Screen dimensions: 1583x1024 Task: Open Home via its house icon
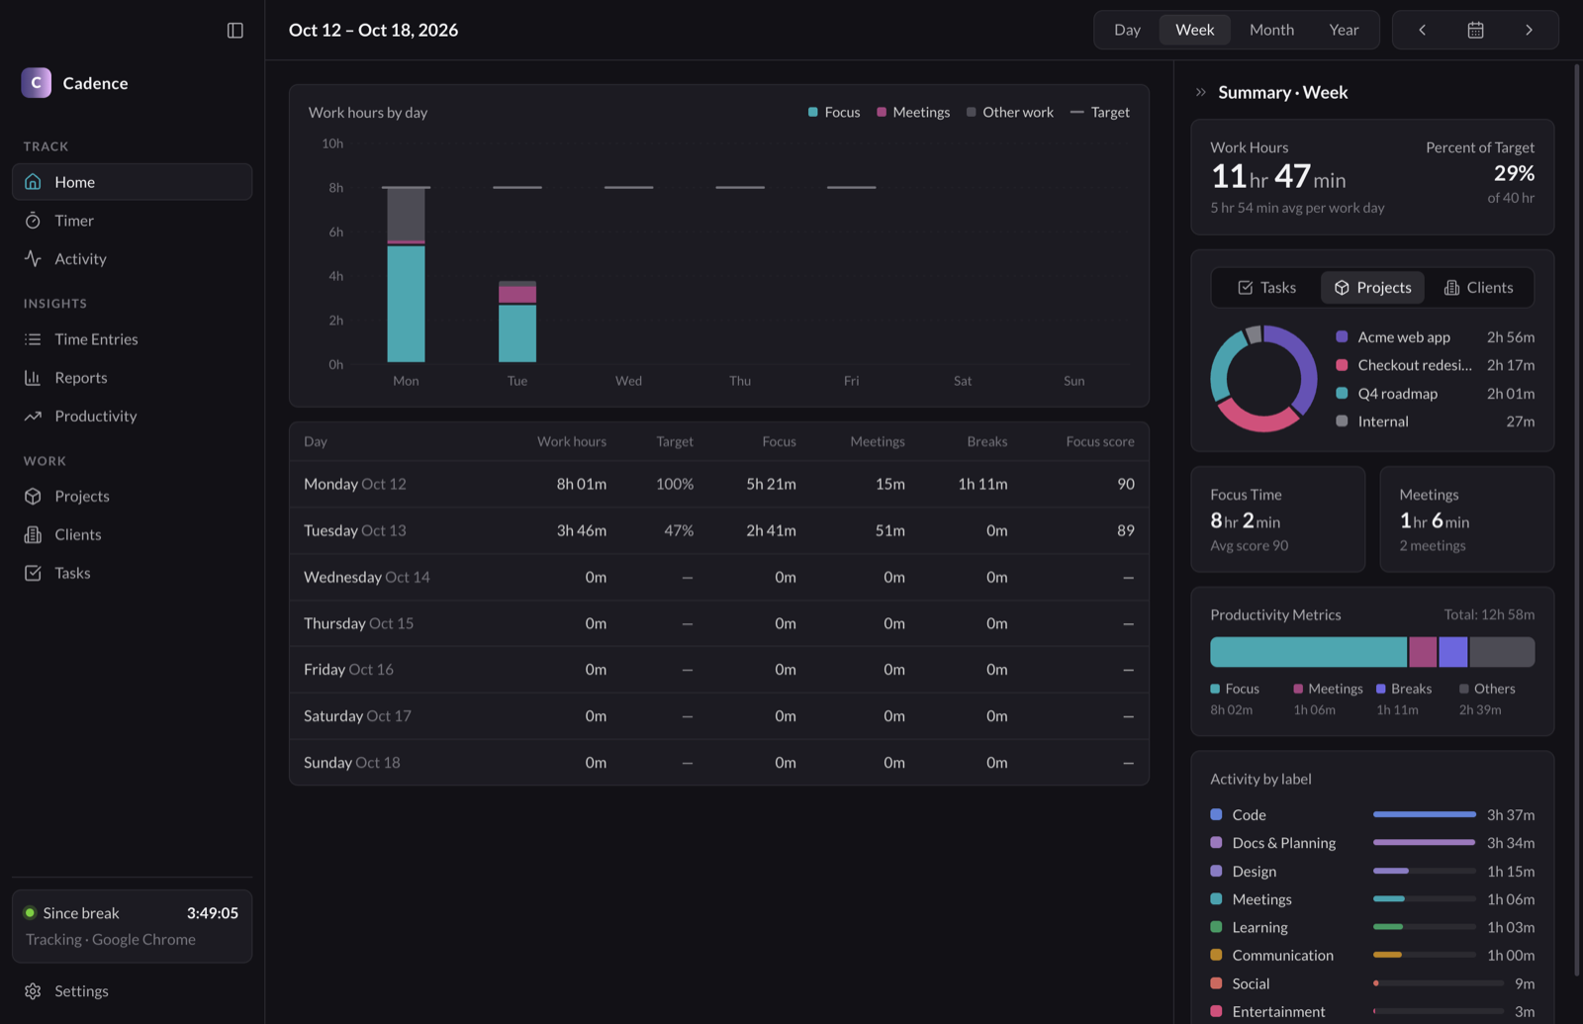click(x=33, y=182)
